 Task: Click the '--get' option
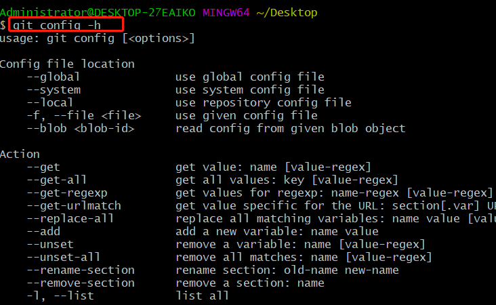(x=43, y=167)
